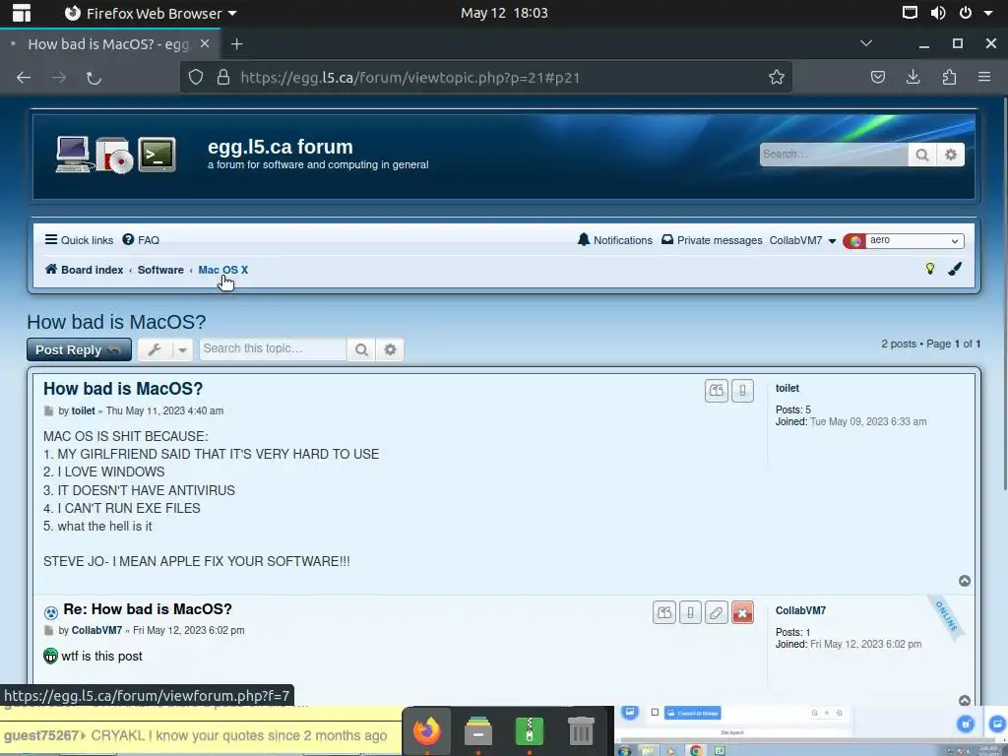Click the forum header search box
The width and height of the screenshot is (1008, 756).
pyautogui.click(x=833, y=155)
